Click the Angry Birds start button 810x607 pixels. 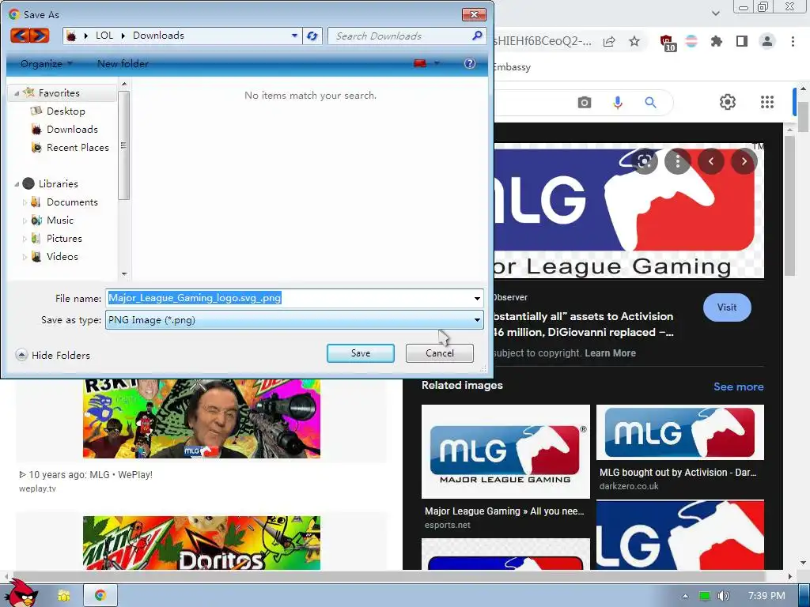21,593
